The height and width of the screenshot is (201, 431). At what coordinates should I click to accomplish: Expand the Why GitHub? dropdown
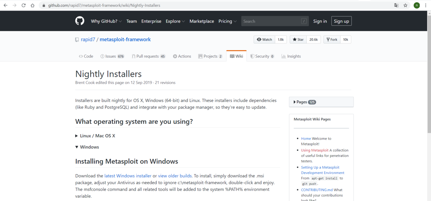(x=106, y=21)
